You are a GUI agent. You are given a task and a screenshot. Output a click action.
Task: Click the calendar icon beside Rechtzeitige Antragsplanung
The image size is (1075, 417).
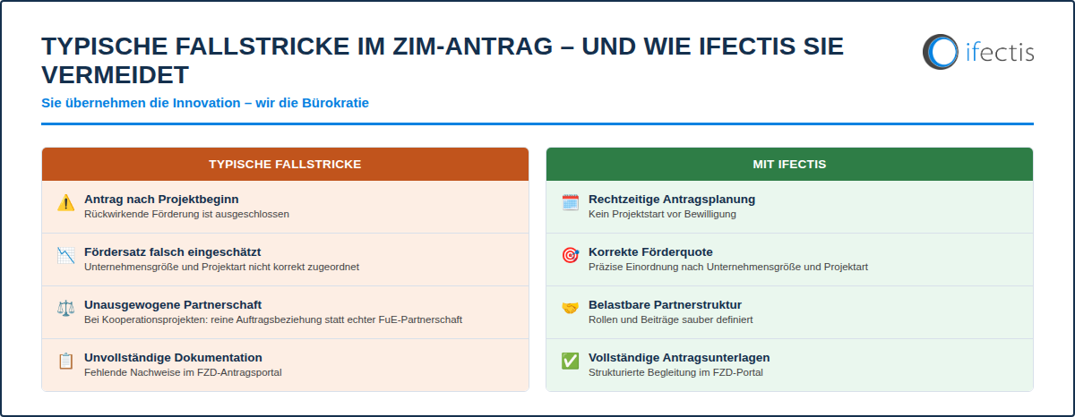(570, 202)
